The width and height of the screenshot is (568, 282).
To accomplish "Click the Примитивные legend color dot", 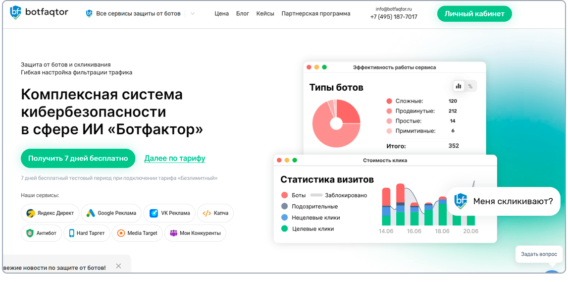I will (389, 131).
